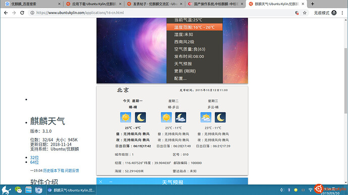Open a new browser tab
The image size is (348, 195).
click(313, 4)
